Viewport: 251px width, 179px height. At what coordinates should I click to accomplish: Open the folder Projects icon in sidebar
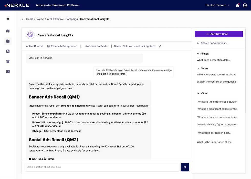coord(8,41)
